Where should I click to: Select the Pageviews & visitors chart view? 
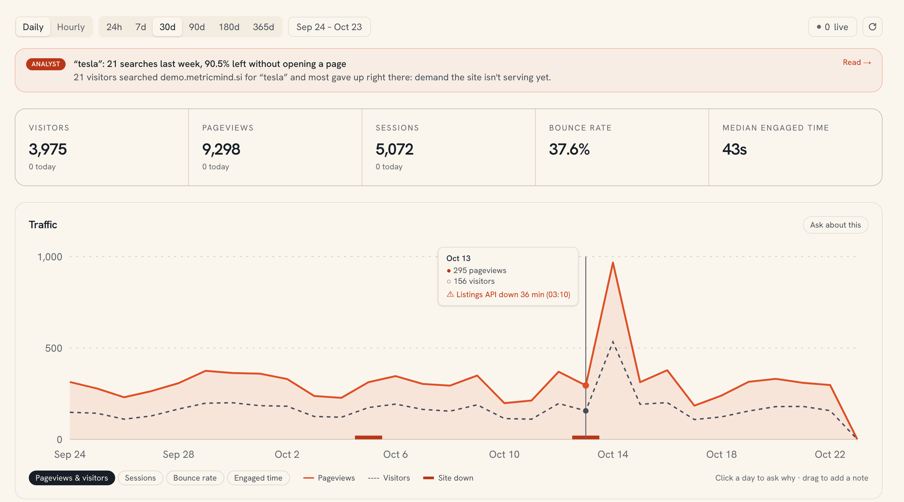point(72,478)
